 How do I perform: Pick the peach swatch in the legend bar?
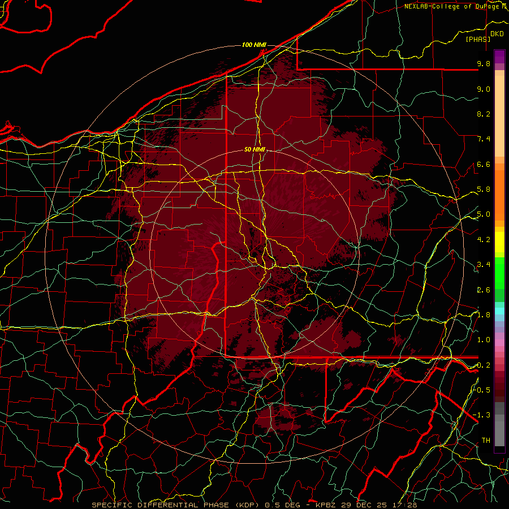499,117
